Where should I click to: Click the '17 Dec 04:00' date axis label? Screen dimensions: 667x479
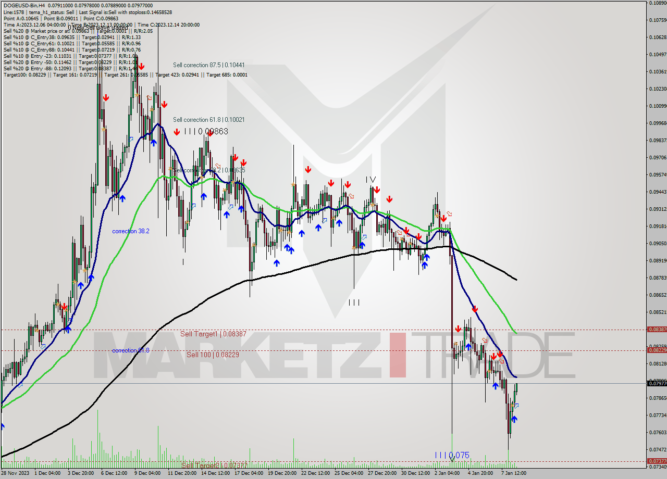coord(249,473)
